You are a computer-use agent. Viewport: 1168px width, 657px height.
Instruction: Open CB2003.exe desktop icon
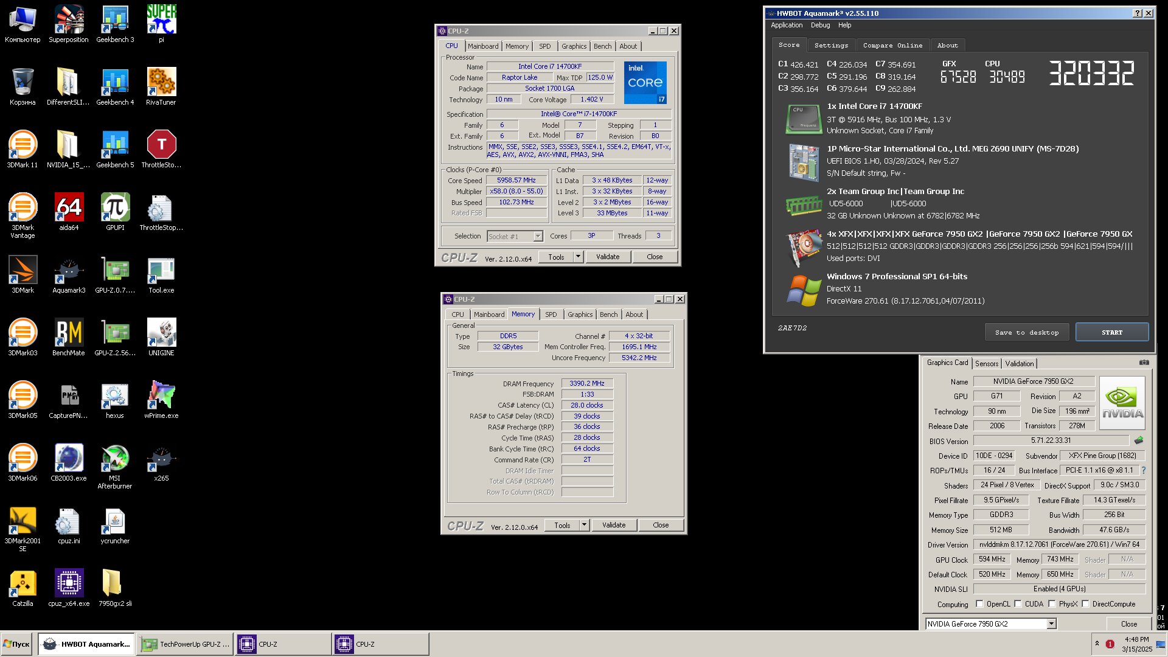69,463
